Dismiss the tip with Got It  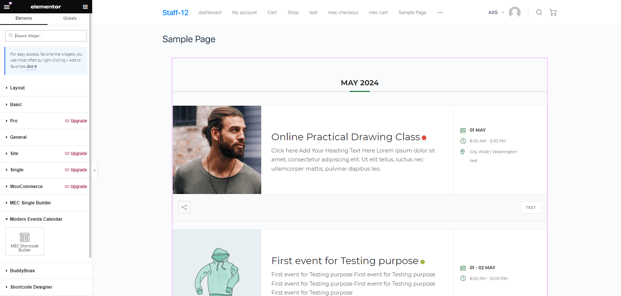point(32,67)
